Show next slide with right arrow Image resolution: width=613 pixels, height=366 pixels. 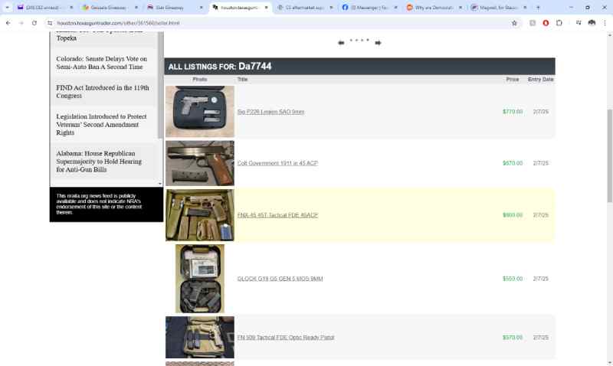click(x=378, y=43)
